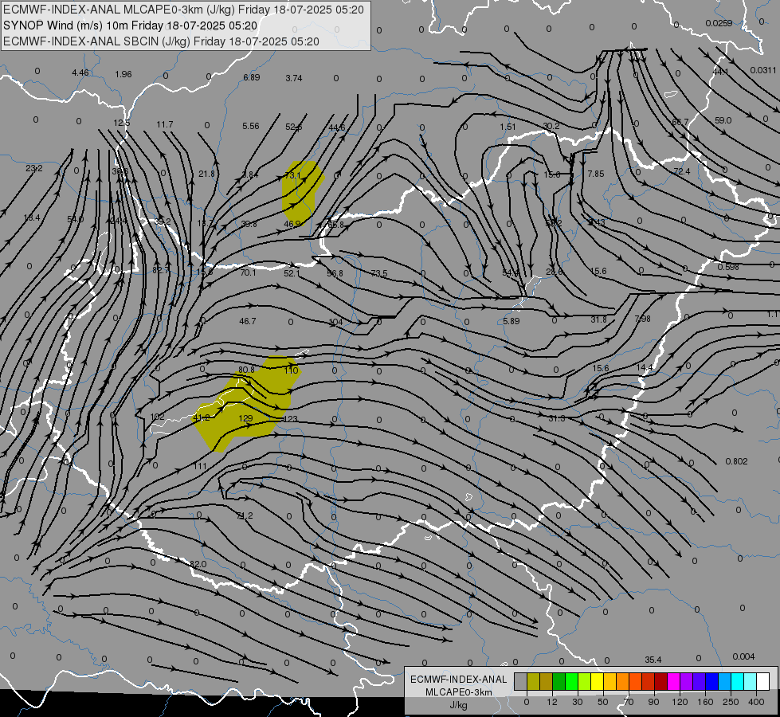Click the map value 46.7
Viewport: 780px width, 717px height.
click(x=247, y=321)
